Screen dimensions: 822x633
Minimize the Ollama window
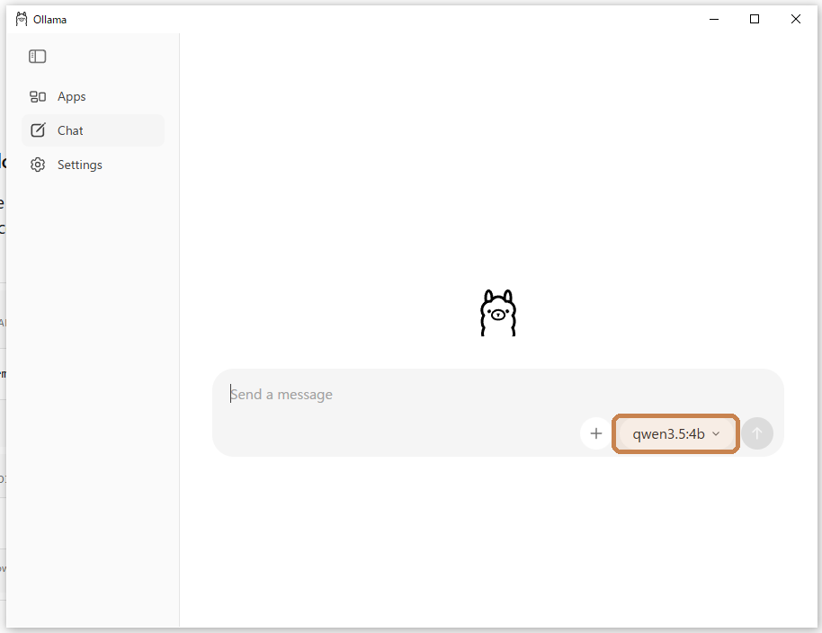pos(714,19)
